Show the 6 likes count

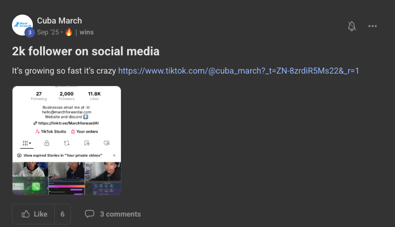click(63, 214)
